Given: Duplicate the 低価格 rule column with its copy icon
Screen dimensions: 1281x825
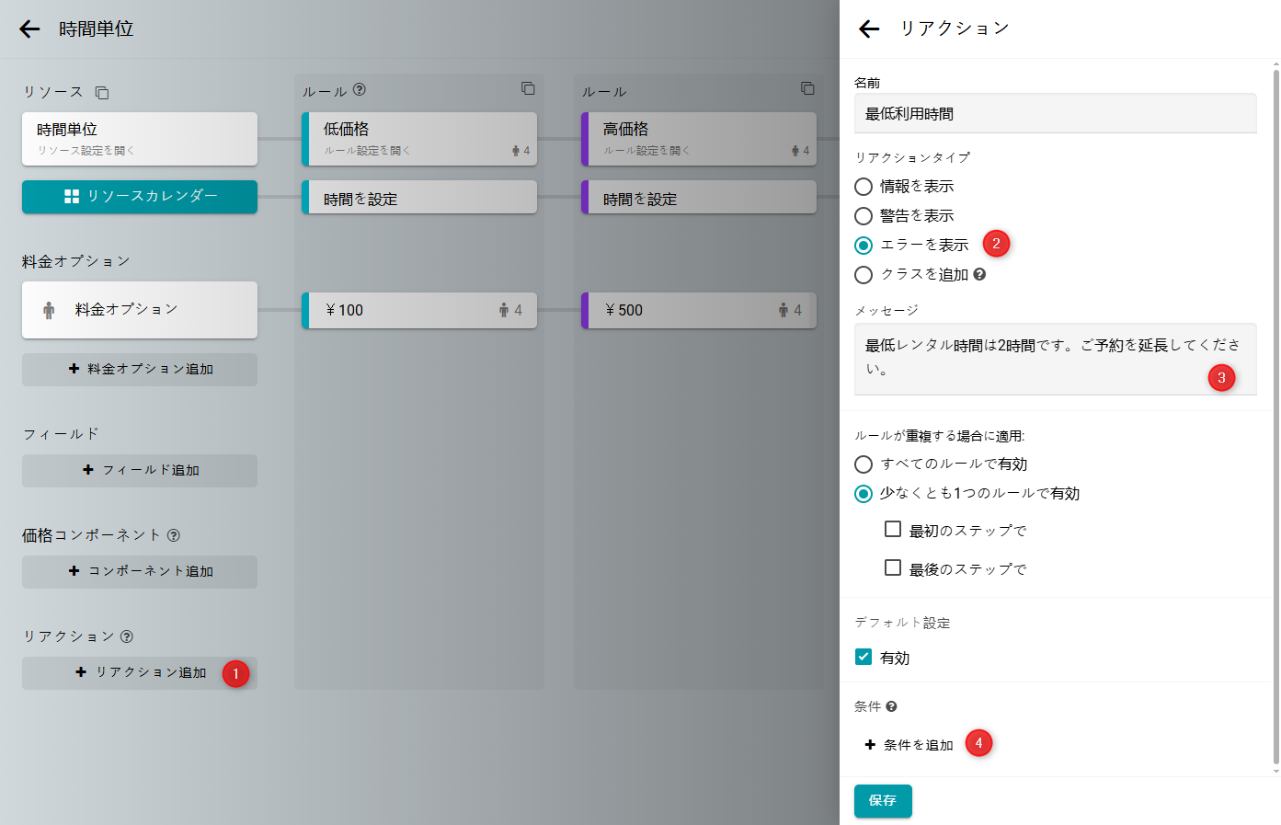Looking at the screenshot, I should point(528,88).
